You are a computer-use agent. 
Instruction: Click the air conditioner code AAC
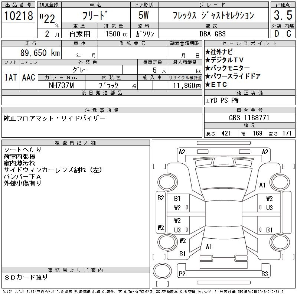coord(29,78)
